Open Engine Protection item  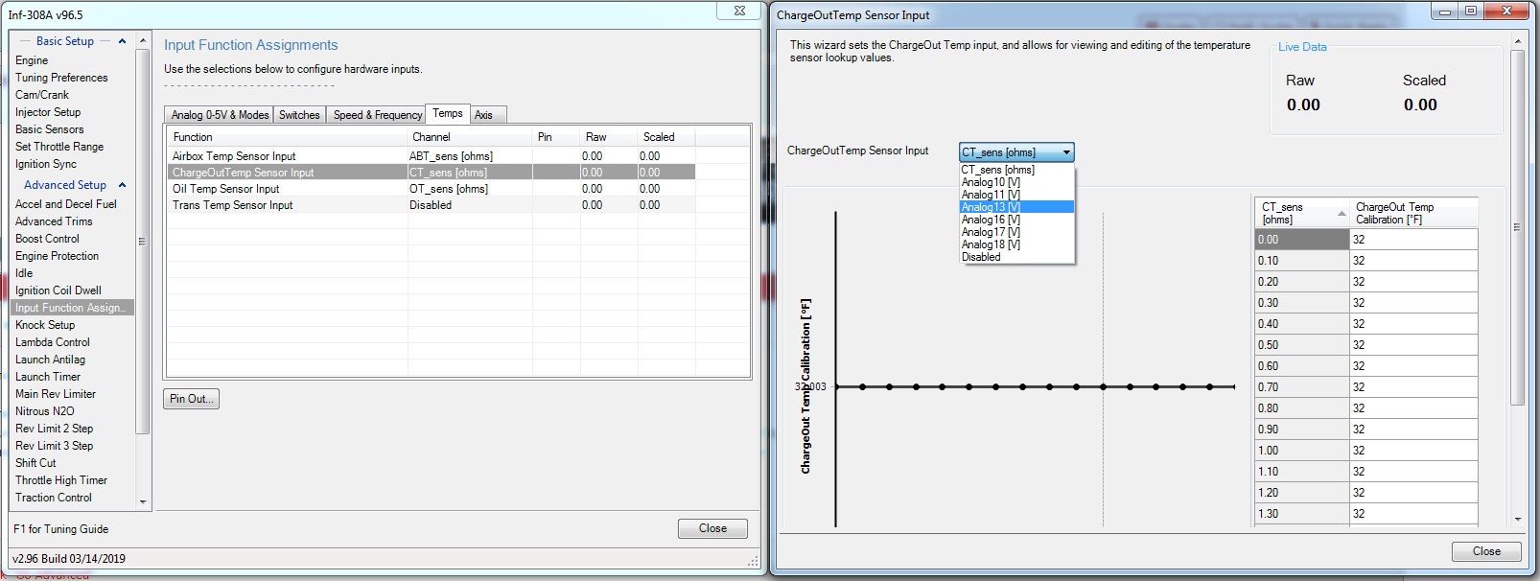[57, 256]
